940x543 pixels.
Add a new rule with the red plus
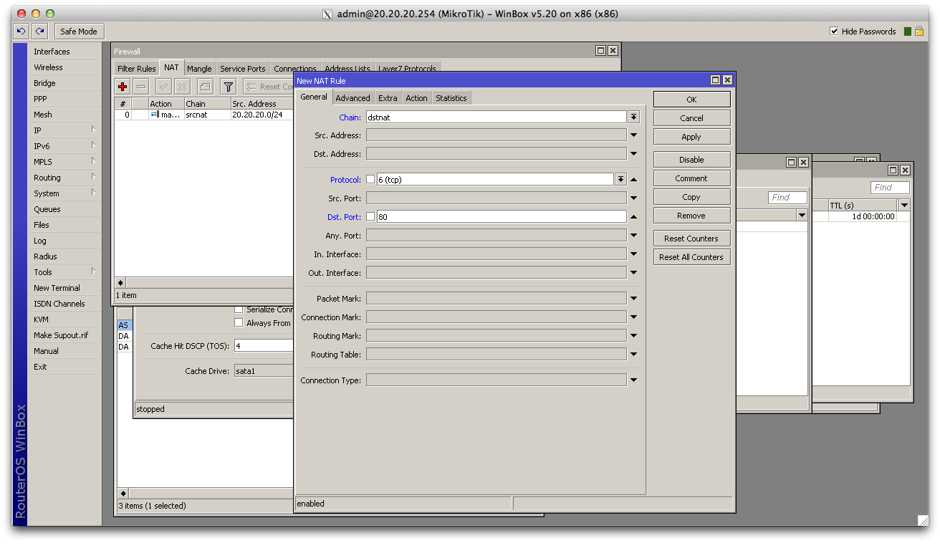(123, 87)
